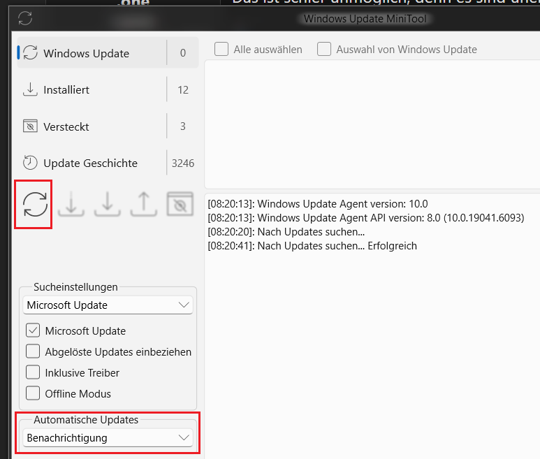
Task: Click the log line ending with Erfolgreich
Action: tap(312, 246)
